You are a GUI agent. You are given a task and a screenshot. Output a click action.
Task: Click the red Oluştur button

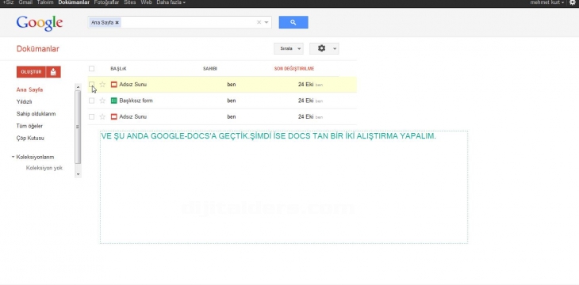(31, 72)
